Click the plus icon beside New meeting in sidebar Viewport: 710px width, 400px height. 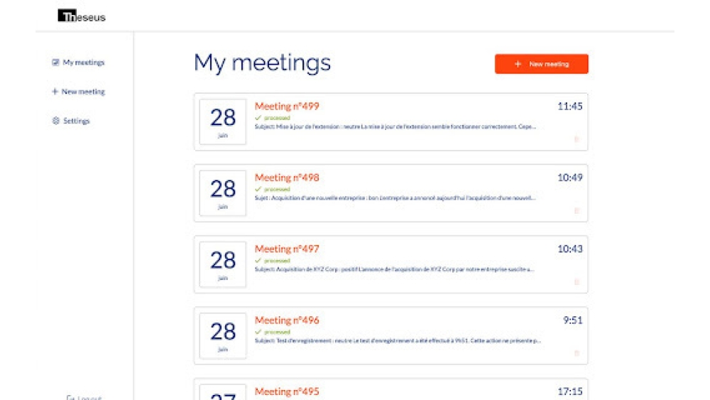[55, 92]
